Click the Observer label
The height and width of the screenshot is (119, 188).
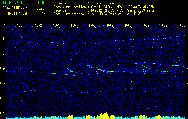(61, 3)
